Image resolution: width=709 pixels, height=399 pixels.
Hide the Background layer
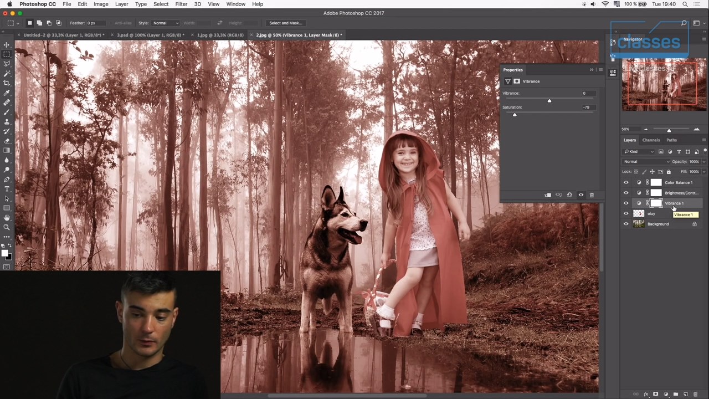point(626,224)
